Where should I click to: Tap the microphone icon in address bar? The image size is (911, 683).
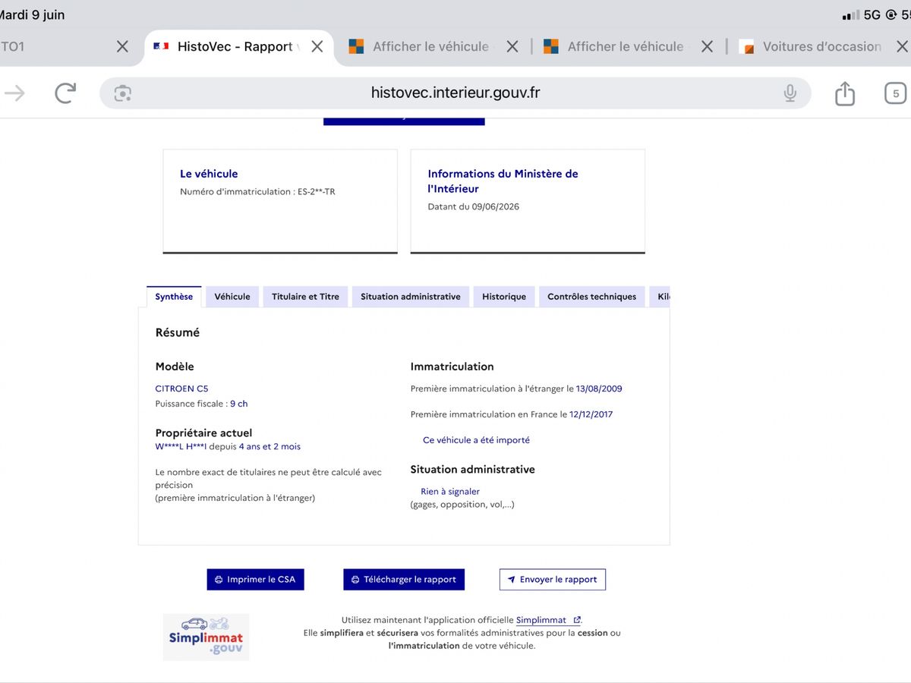pos(790,93)
